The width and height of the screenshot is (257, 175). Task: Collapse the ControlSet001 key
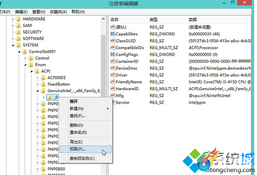pyautogui.click(x=19, y=52)
